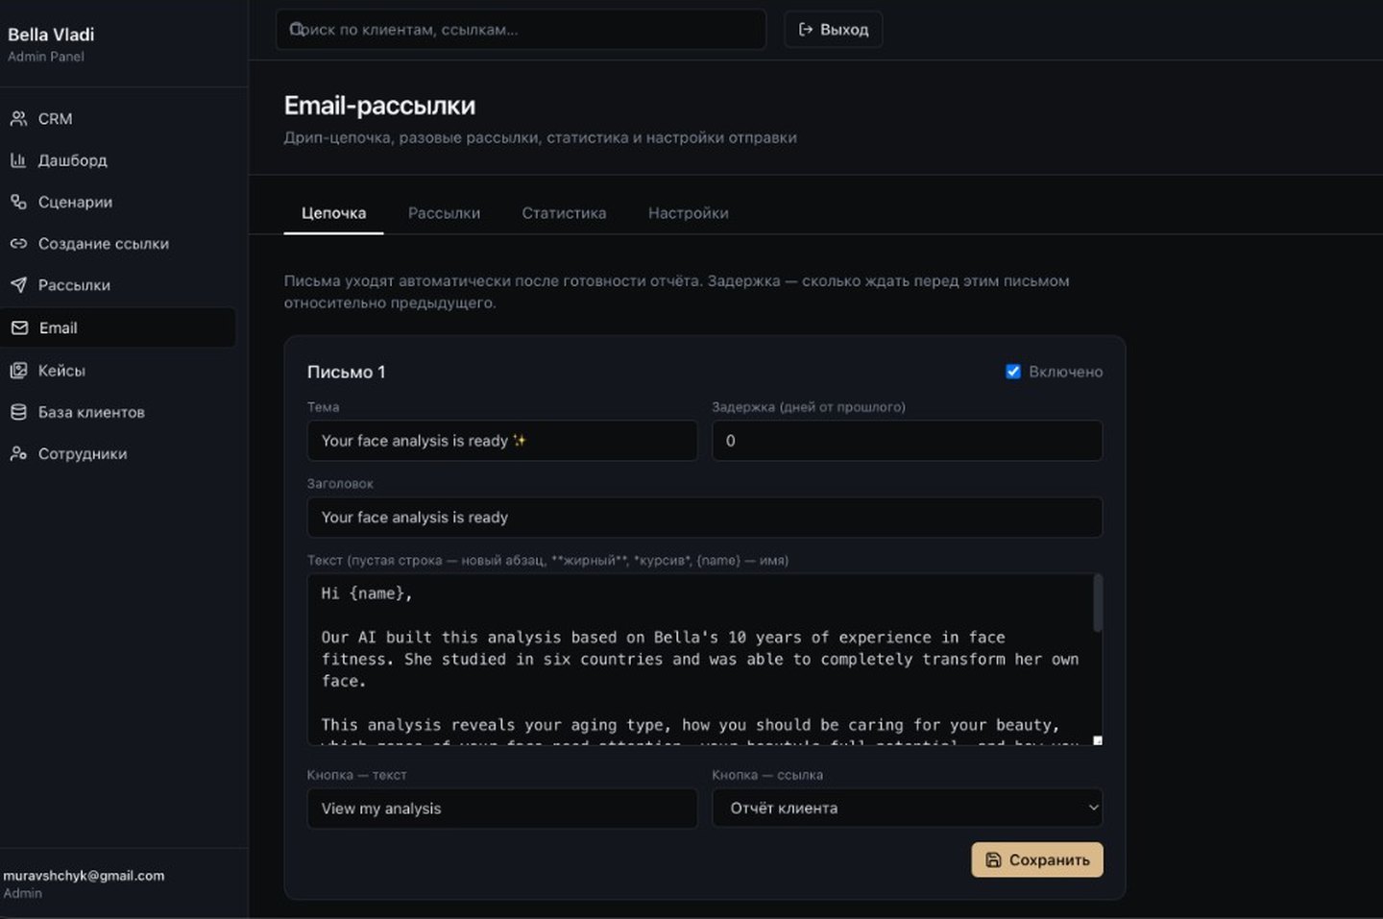Click the Задержка delay days field
The image size is (1383, 919).
908,441
